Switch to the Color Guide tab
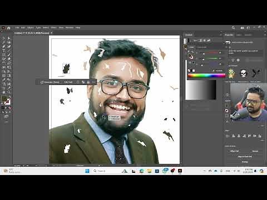Screen dimensions: 267x200 click(202, 47)
